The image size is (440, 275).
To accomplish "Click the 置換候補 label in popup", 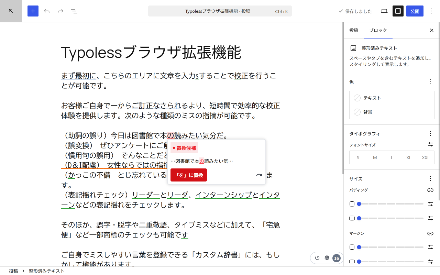I will pyautogui.click(x=184, y=148).
